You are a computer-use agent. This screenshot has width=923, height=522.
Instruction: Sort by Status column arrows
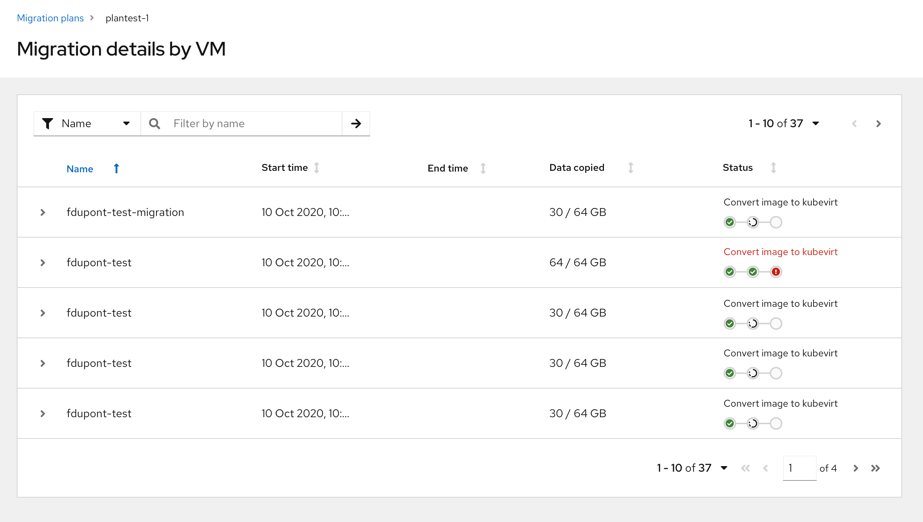(773, 168)
